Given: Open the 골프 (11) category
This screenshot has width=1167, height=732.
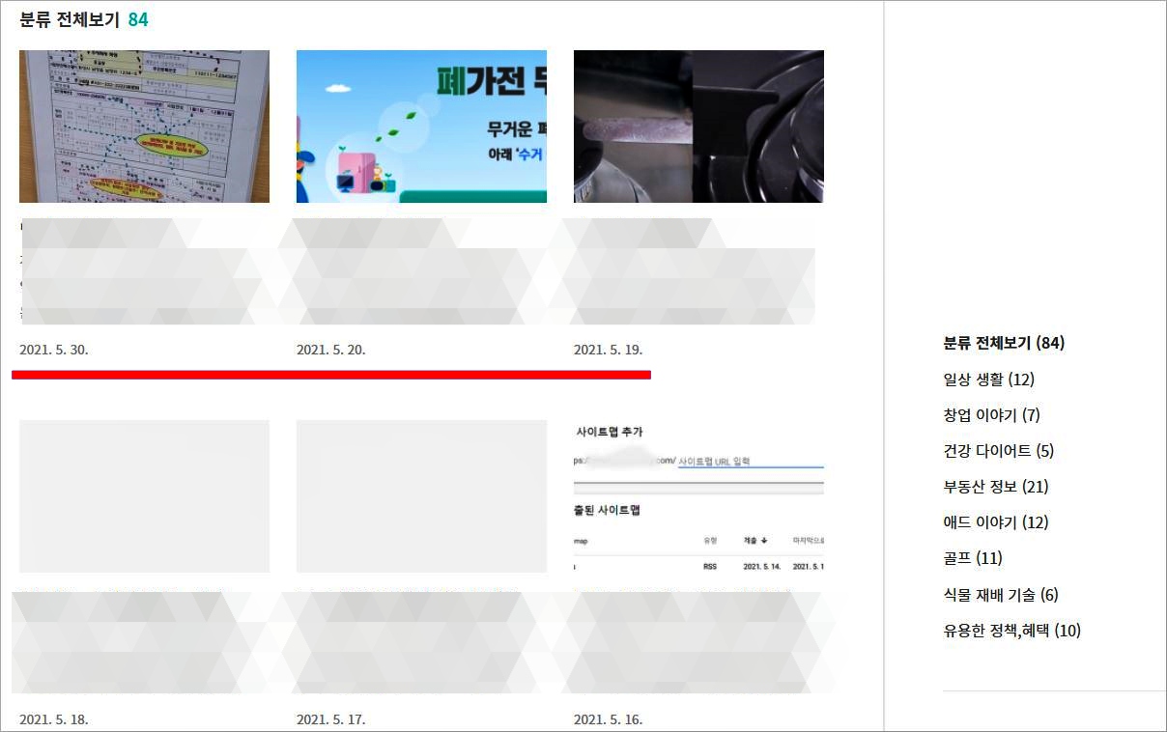Looking at the screenshot, I should coord(971,558).
